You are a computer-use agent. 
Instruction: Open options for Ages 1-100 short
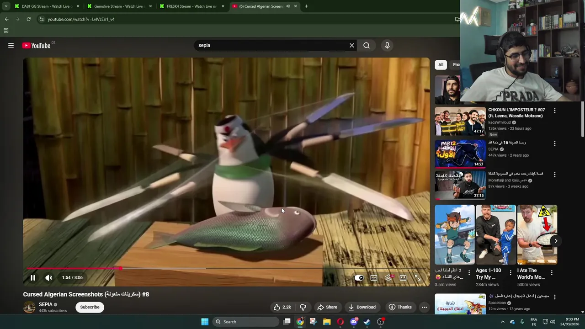click(511, 273)
